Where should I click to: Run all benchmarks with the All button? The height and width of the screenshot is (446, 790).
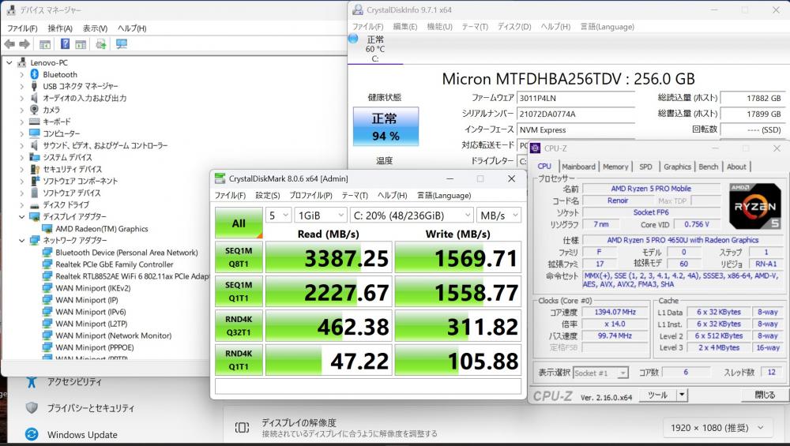(x=239, y=223)
